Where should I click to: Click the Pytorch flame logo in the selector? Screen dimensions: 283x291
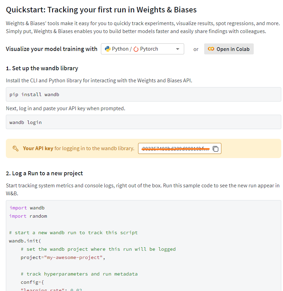pyautogui.click(x=136, y=49)
